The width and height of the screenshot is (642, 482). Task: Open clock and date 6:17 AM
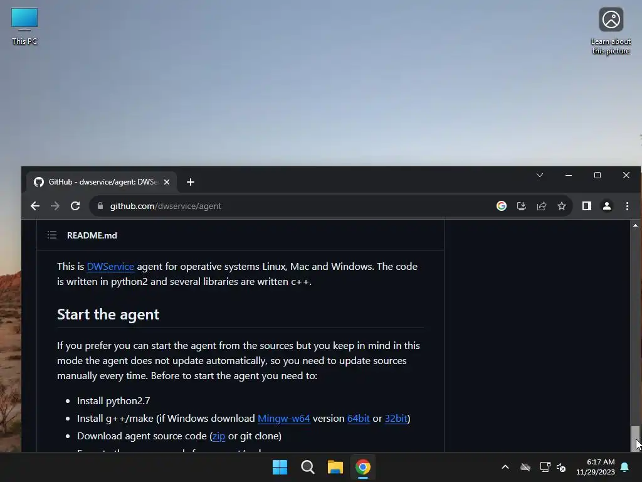tap(596, 467)
